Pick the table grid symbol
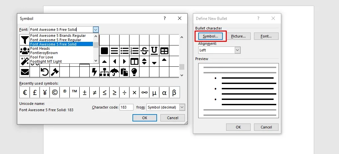Image resolution: width=339 pixels, height=154 pixels. pos(164,51)
